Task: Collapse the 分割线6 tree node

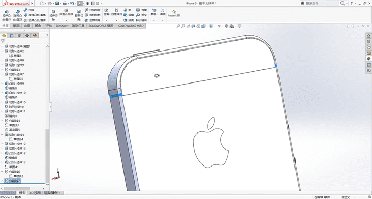Action: [x=2, y=172]
